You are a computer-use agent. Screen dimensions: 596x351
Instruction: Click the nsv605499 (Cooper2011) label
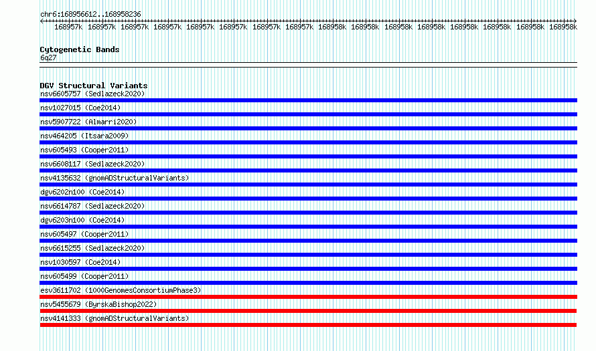84,276
